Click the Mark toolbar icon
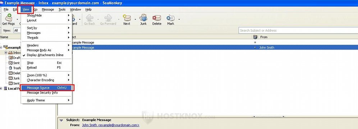358x129 pixels. [x=170, y=18]
